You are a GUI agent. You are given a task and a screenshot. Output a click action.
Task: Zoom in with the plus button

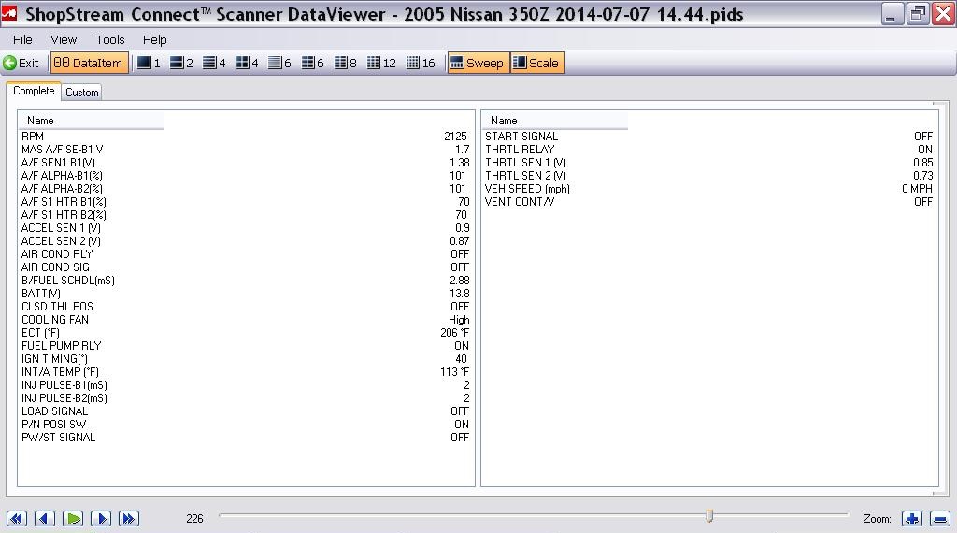[912, 518]
